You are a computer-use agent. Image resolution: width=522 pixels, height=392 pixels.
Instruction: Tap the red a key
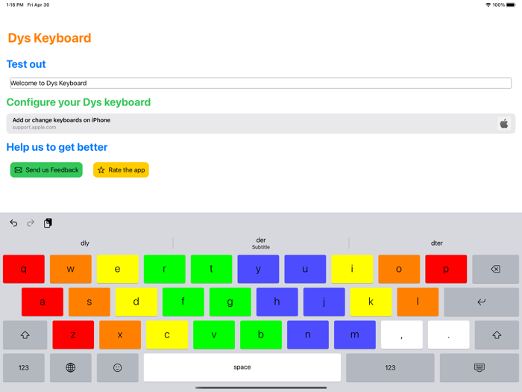(x=43, y=302)
